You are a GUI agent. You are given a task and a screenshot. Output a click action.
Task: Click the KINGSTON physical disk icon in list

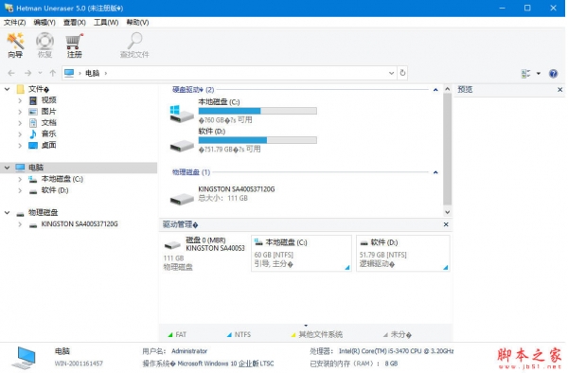pyautogui.click(x=182, y=198)
